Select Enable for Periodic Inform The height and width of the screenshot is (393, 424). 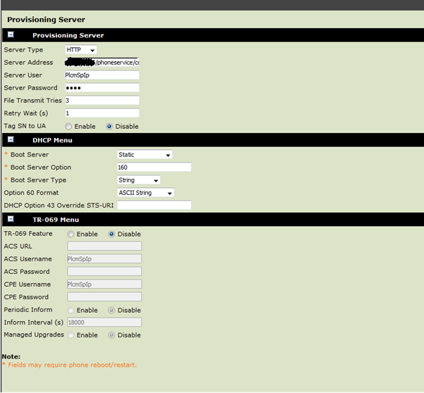pyautogui.click(x=70, y=310)
